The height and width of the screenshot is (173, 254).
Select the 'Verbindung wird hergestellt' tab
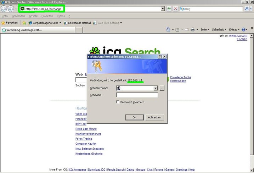[38, 30]
